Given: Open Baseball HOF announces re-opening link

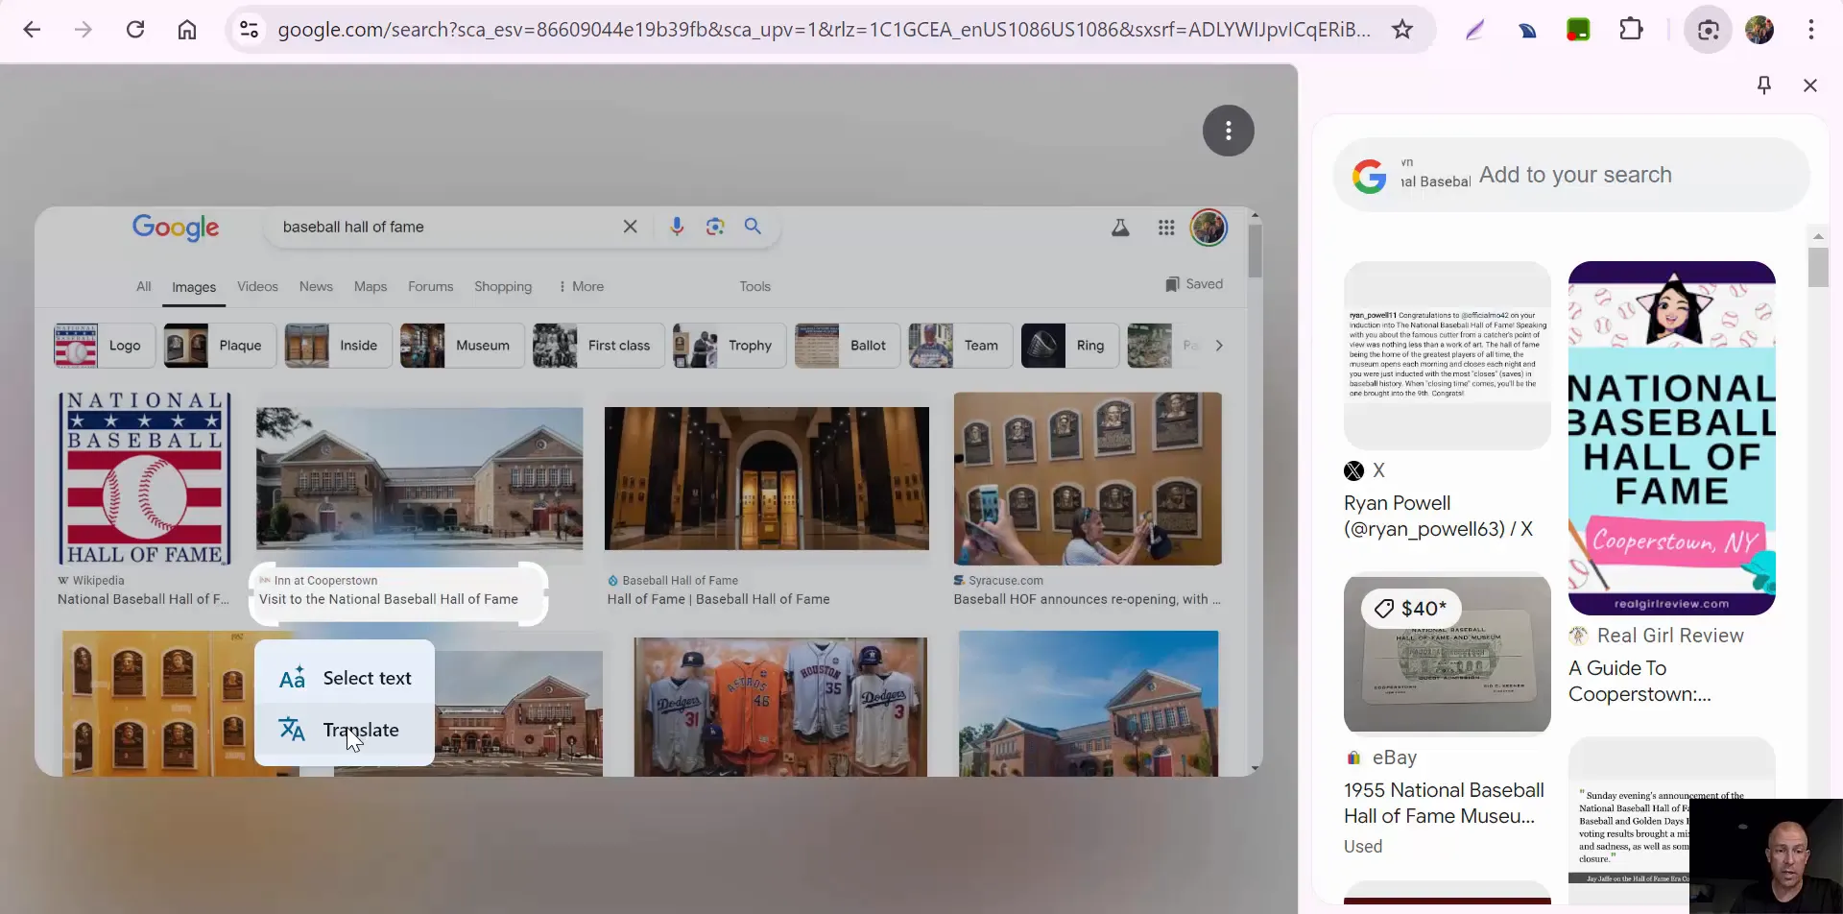Looking at the screenshot, I should pos(1087,599).
